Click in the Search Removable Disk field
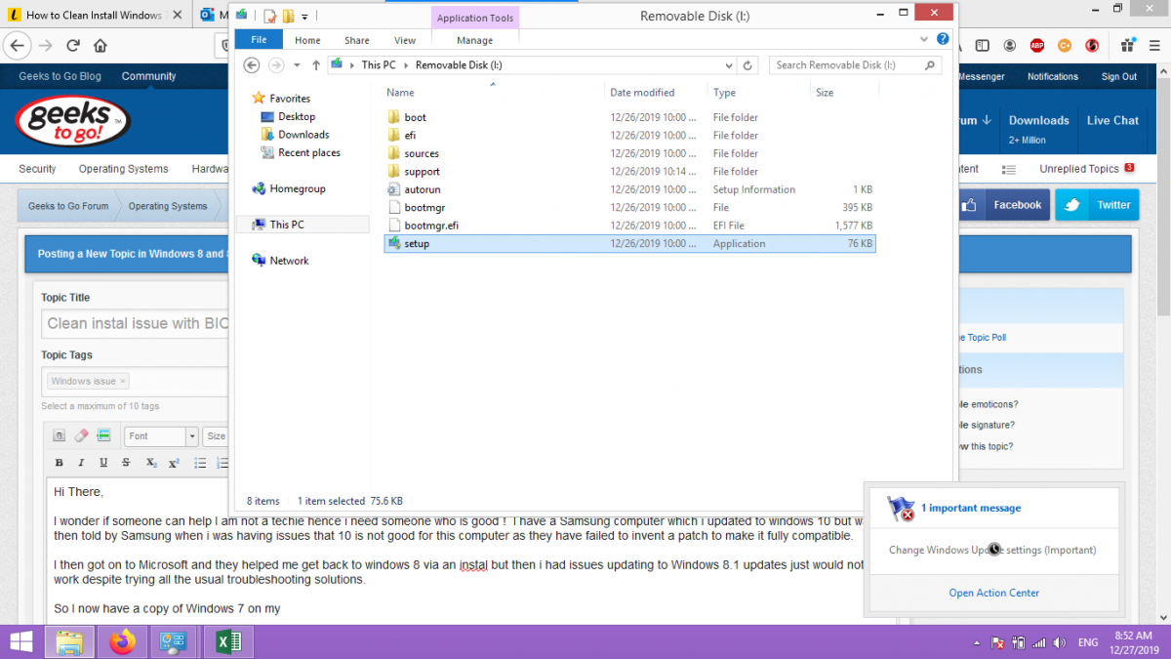Image resolution: width=1171 pixels, height=659 pixels. (x=855, y=65)
